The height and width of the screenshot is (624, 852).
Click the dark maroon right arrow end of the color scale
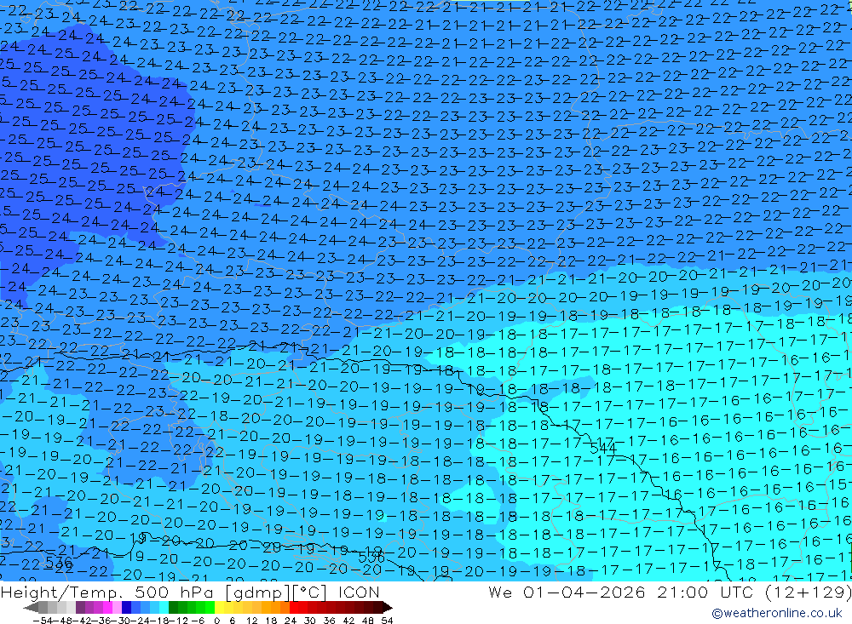[388, 608]
